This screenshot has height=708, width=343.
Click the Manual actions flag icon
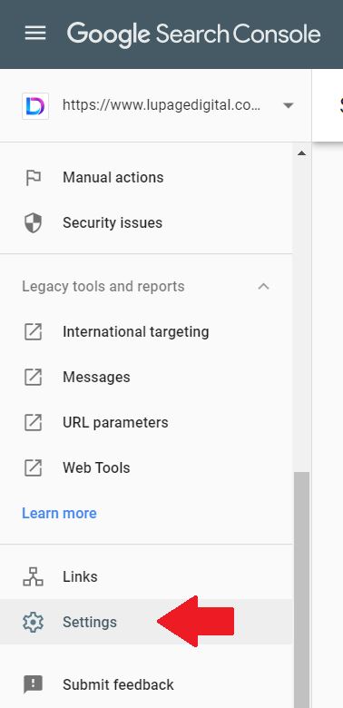(x=33, y=178)
